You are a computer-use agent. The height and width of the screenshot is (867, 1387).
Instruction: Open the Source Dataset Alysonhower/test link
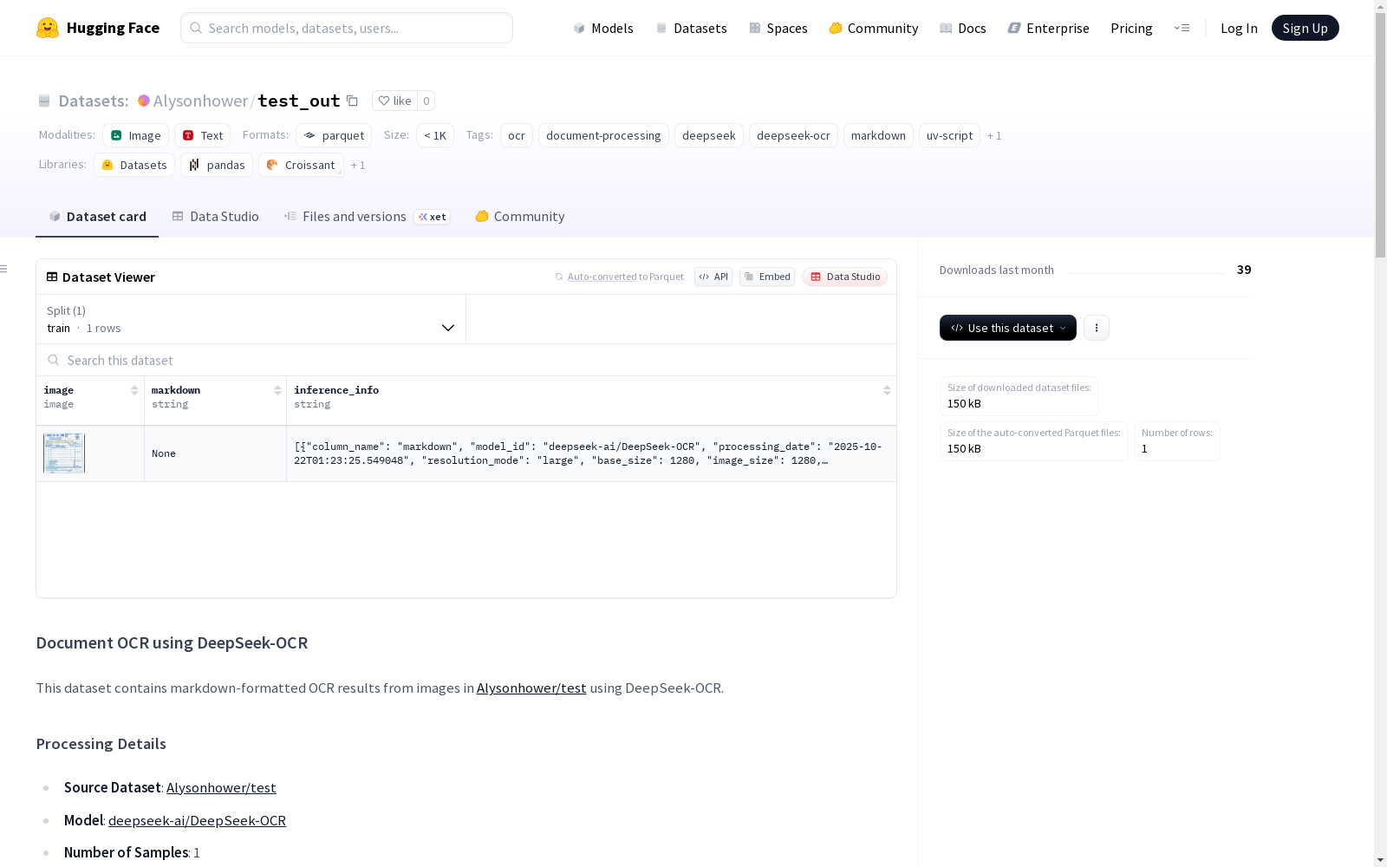tap(221, 787)
